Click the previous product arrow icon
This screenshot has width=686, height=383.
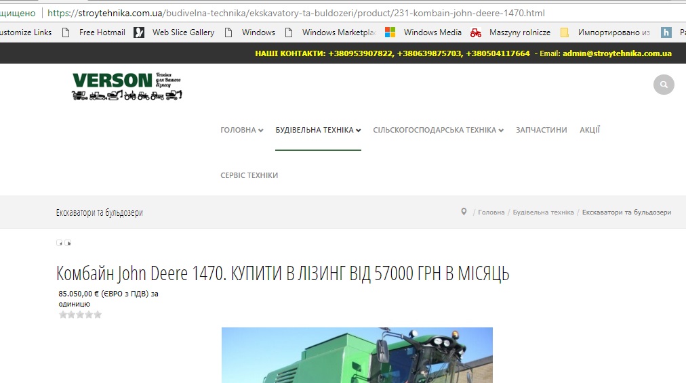tap(59, 243)
